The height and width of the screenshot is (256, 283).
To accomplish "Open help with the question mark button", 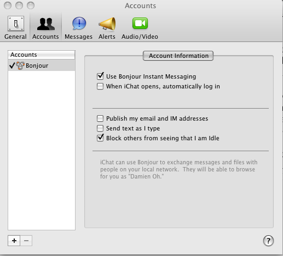I will pos(268,241).
